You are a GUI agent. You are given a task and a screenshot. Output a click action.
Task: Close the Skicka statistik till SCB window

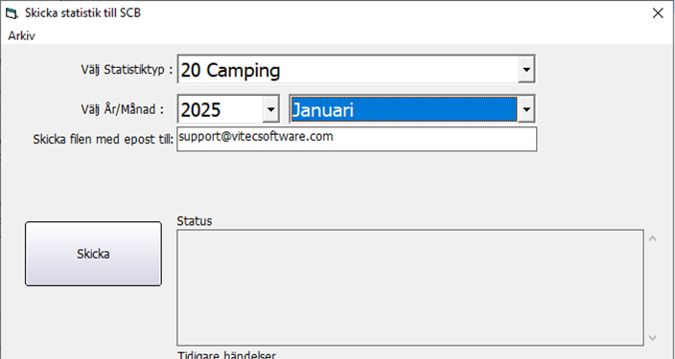[658, 13]
